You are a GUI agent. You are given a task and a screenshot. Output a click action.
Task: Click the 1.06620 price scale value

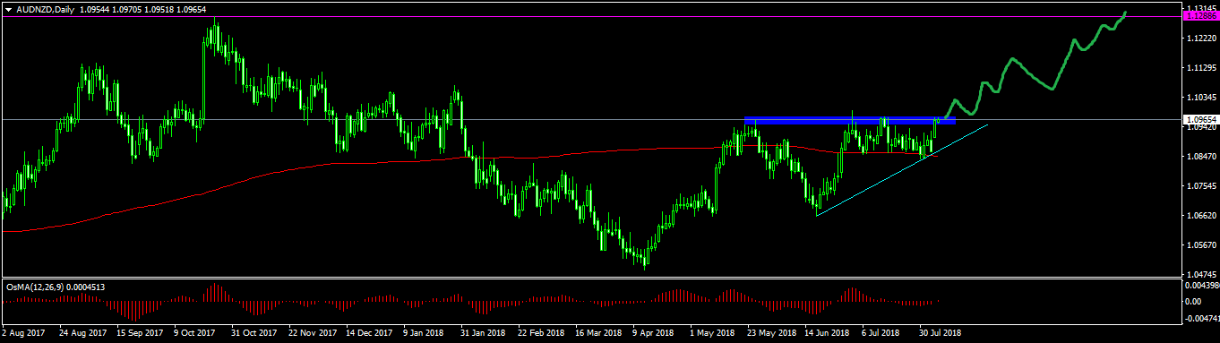[1202, 216]
